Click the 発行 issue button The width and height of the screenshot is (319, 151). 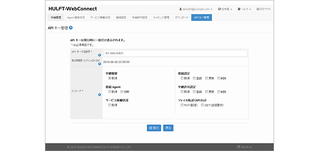pyautogui.click(x=154, y=128)
